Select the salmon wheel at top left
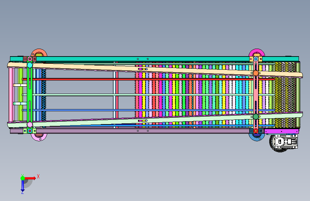 point(39,53)
